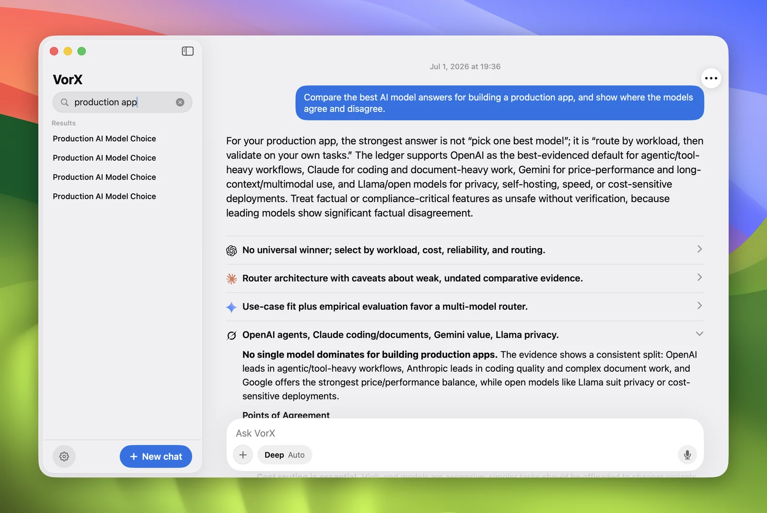Click the OpenAI logo beside "No universal winner"
Screen dimensions: 767x513
coord(232,251)
